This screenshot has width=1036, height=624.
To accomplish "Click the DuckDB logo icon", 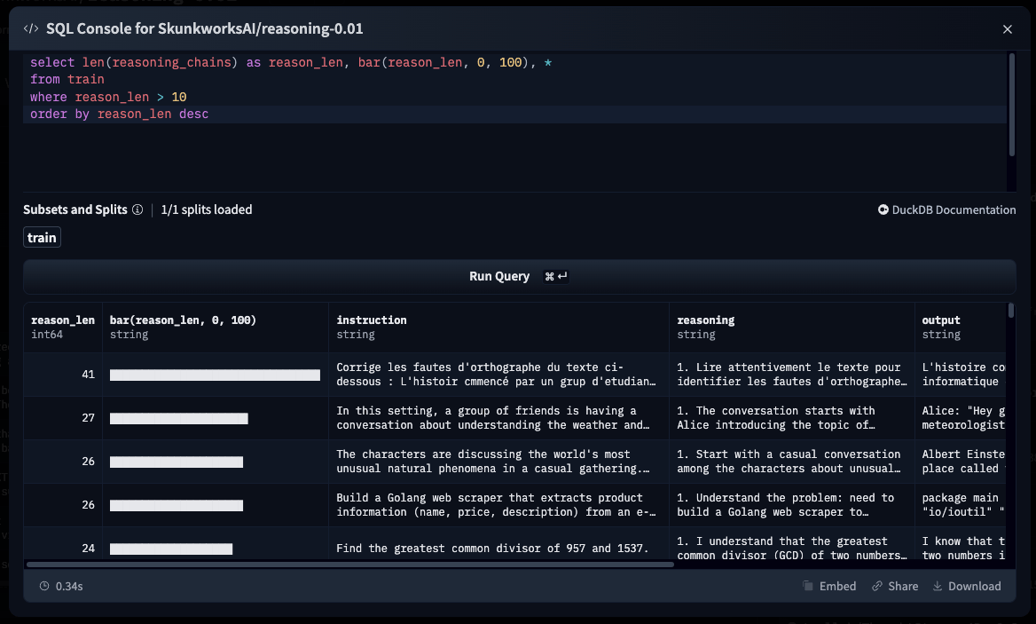I will point(883,210).
